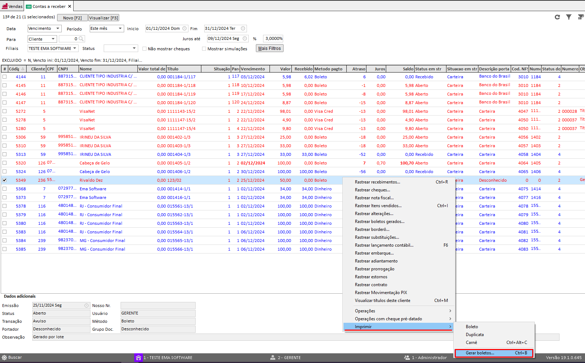
Task: Click the GERENTE user icon in status bar
Action: click(273, 358)
